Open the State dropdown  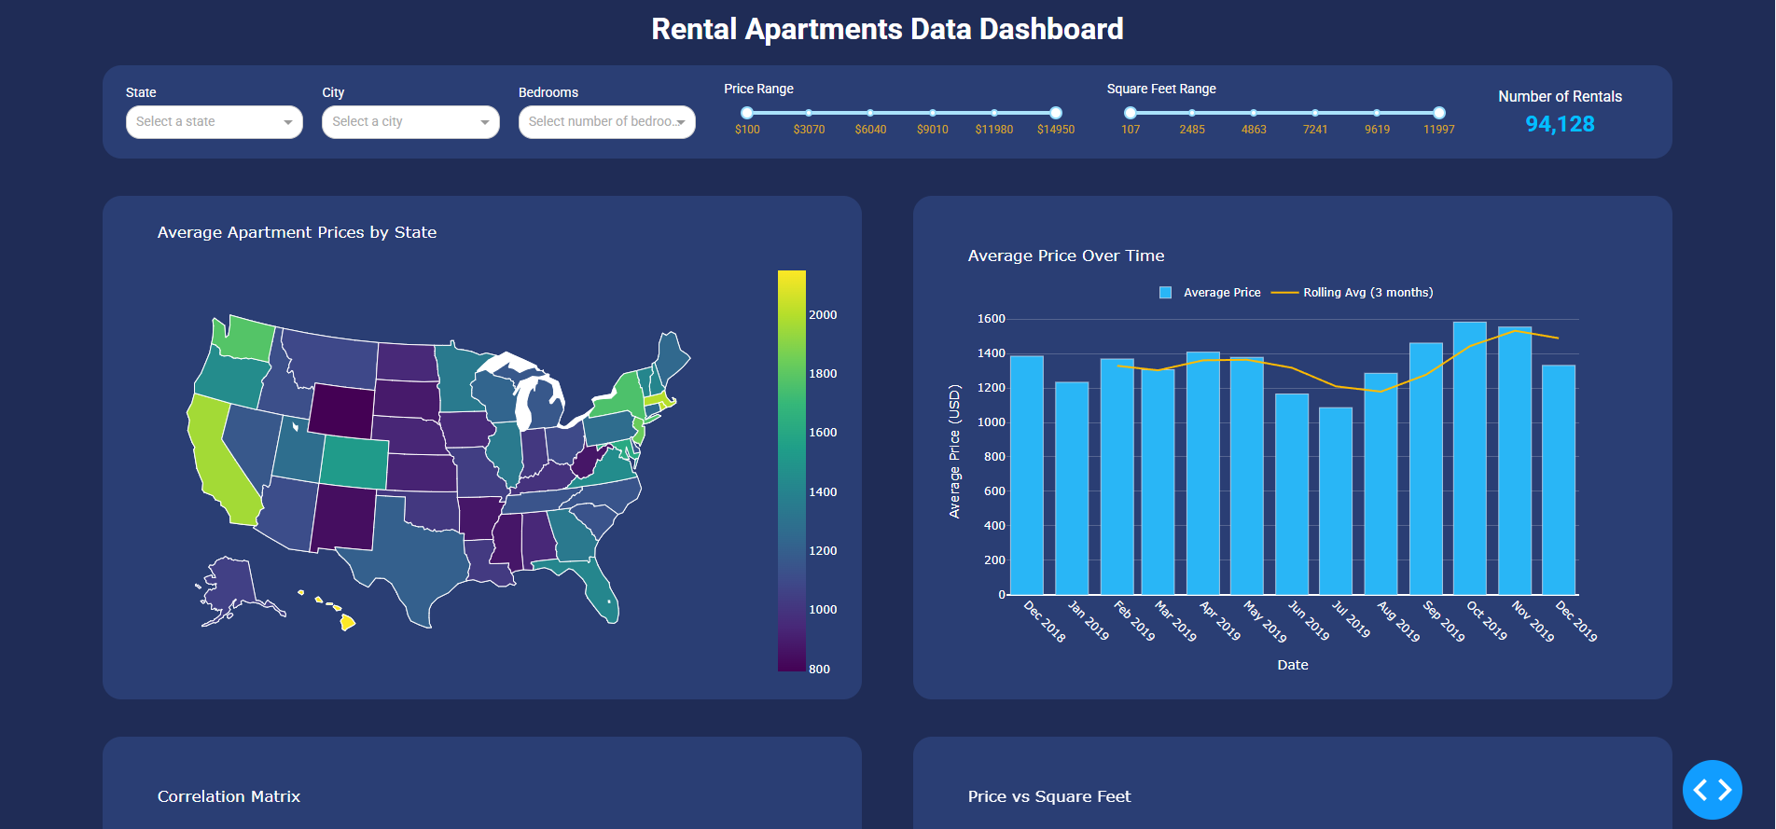[x=214, y=122]
